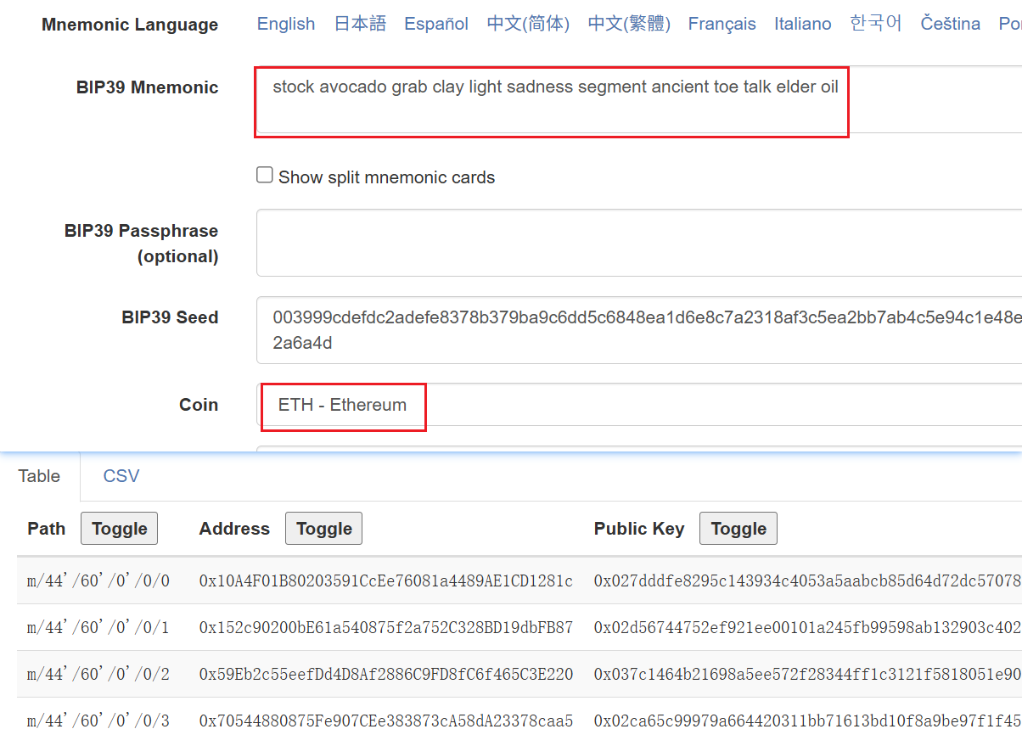Toggle the Address column visibility
Viewport: 1022px width, 729px height.
323,529
